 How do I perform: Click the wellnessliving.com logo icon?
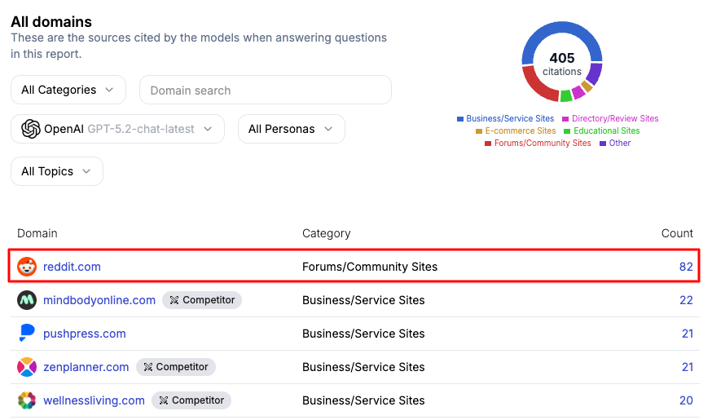point(27,400)
